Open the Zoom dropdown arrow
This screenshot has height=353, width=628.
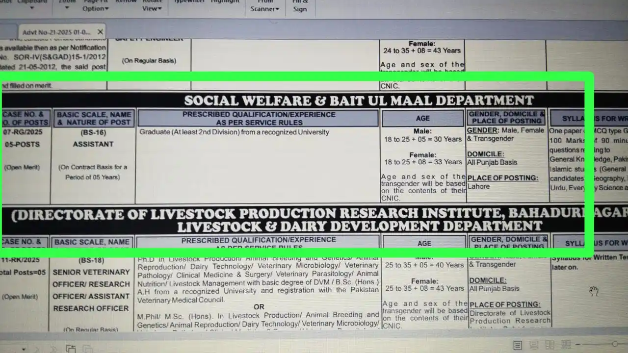(x=67, y=8)
